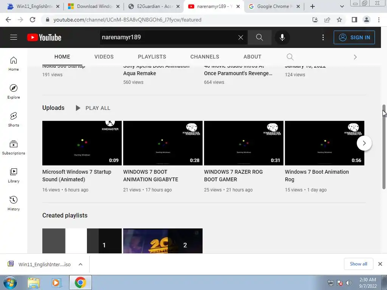Select the HOME channel tab
Viewport: 387px width, 290px height.
62,57
